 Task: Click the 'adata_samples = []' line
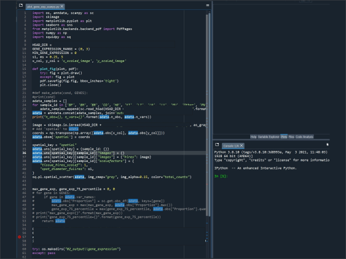click(49, 101)
